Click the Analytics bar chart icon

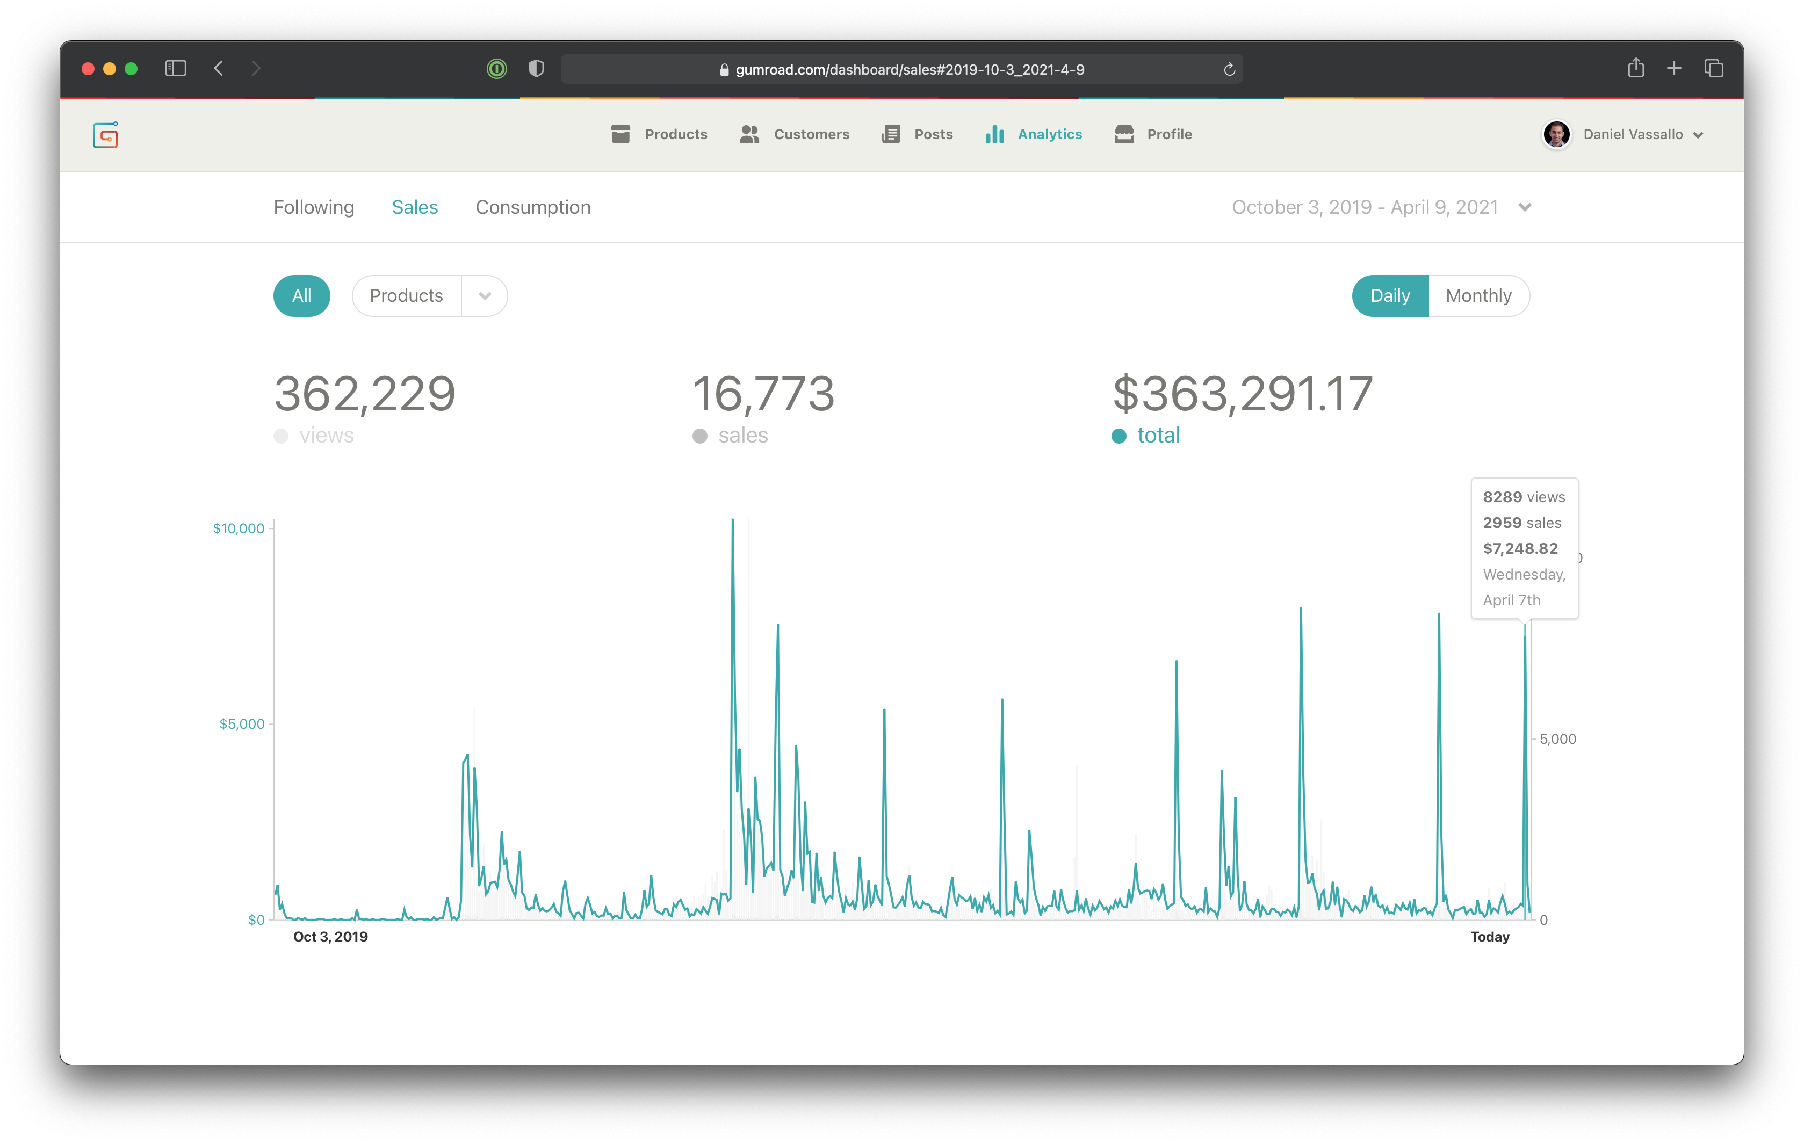click(x=994, y=134)
